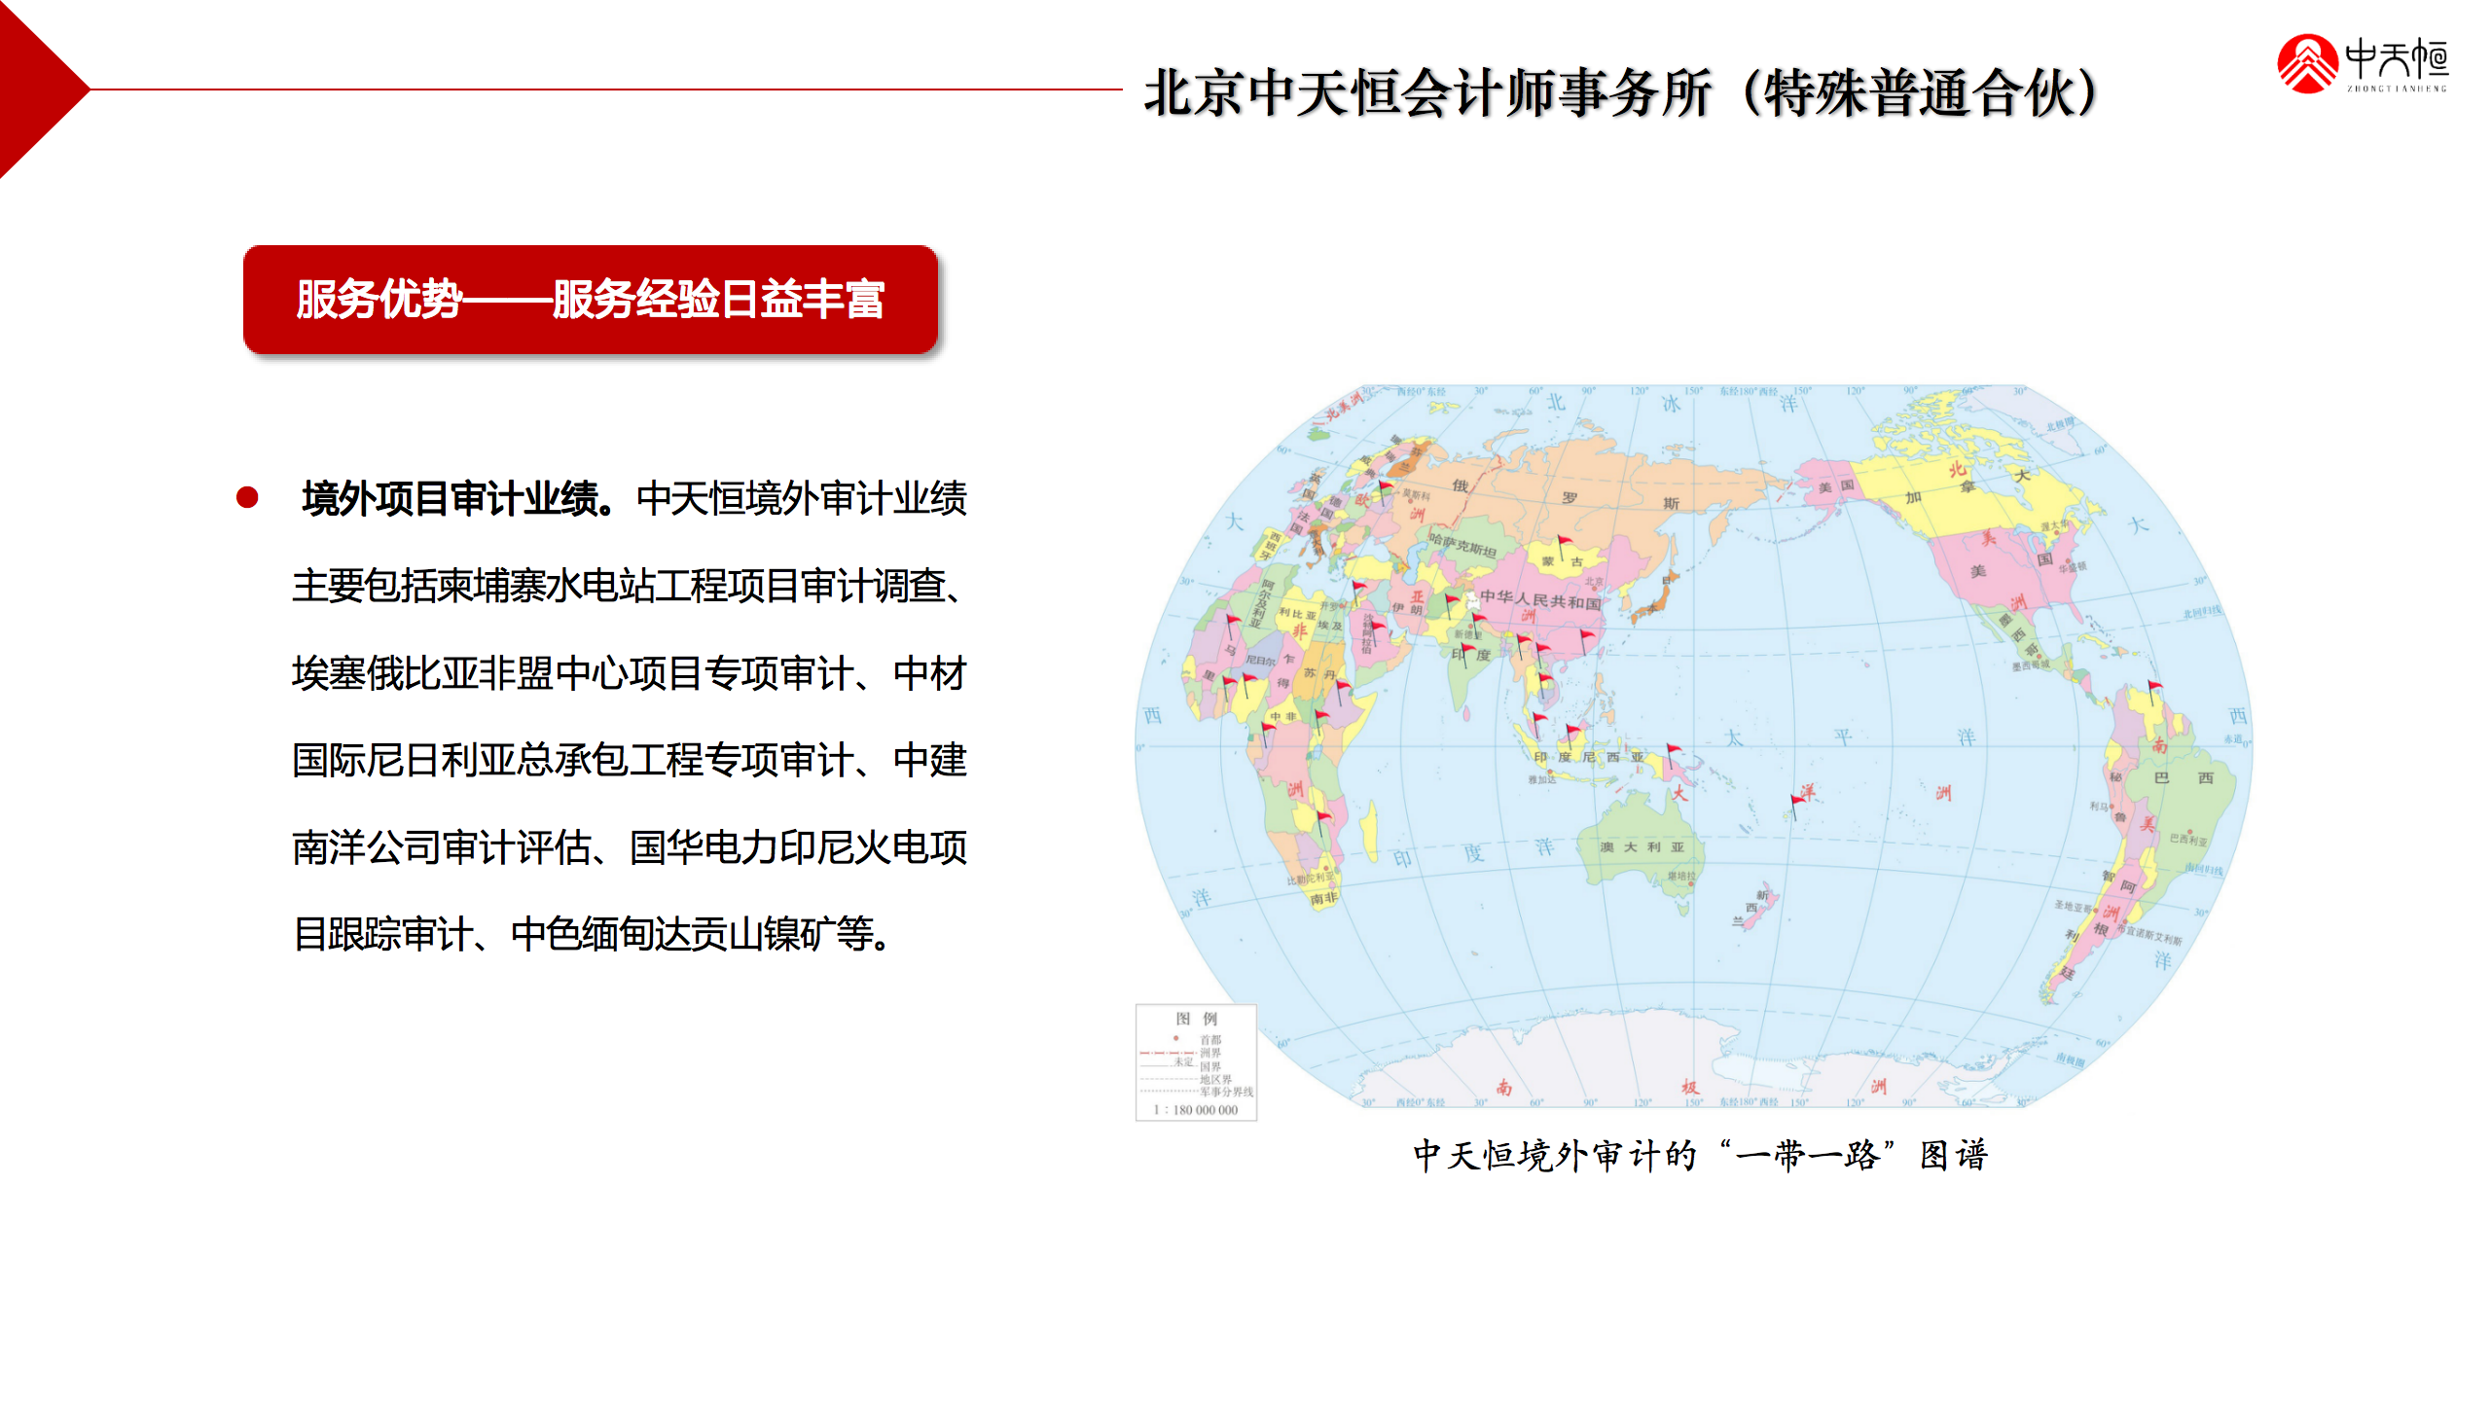Click the line 国际尼日利亚总承包工程专项审计、中建

click(x=630, y=760)
